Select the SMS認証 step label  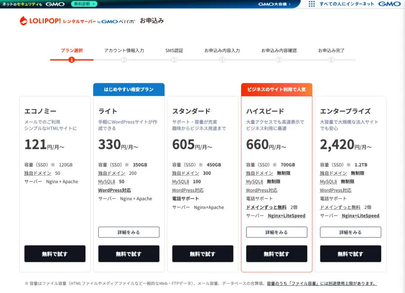pyautogui.click(x=174, y=50)
